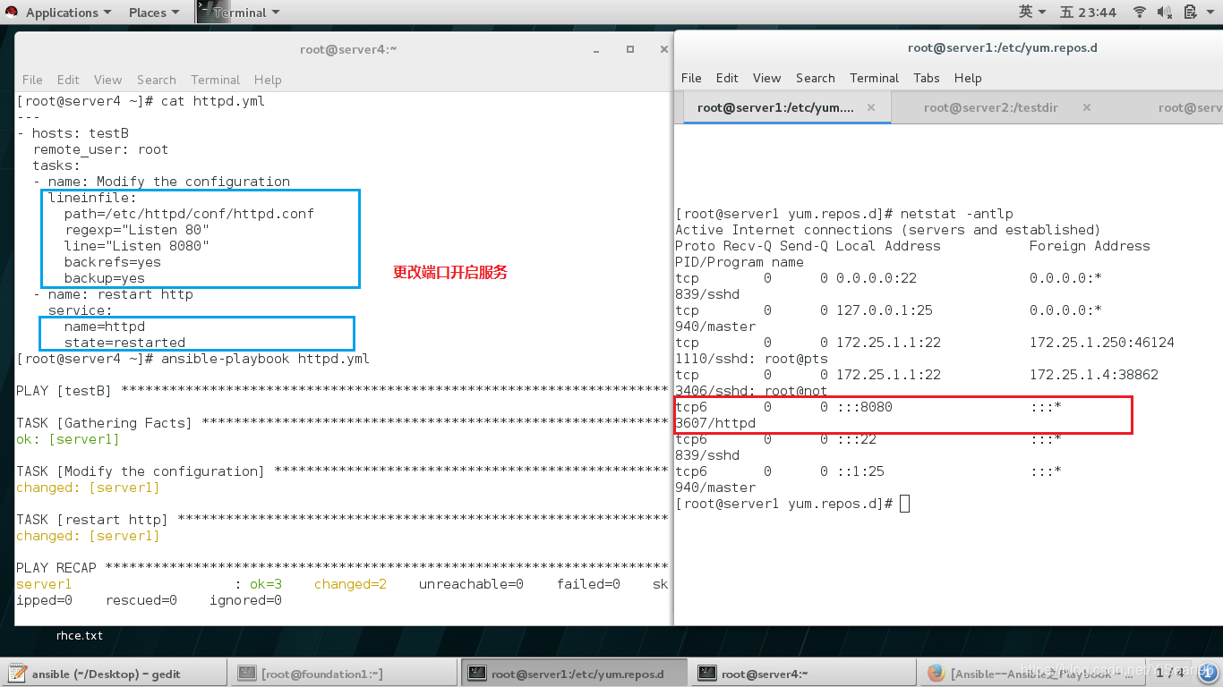Screen dimensions: 1223x687
Task: Click '3607/httpd' process entry
Action: pyautogui.click(x=715, y=423)
